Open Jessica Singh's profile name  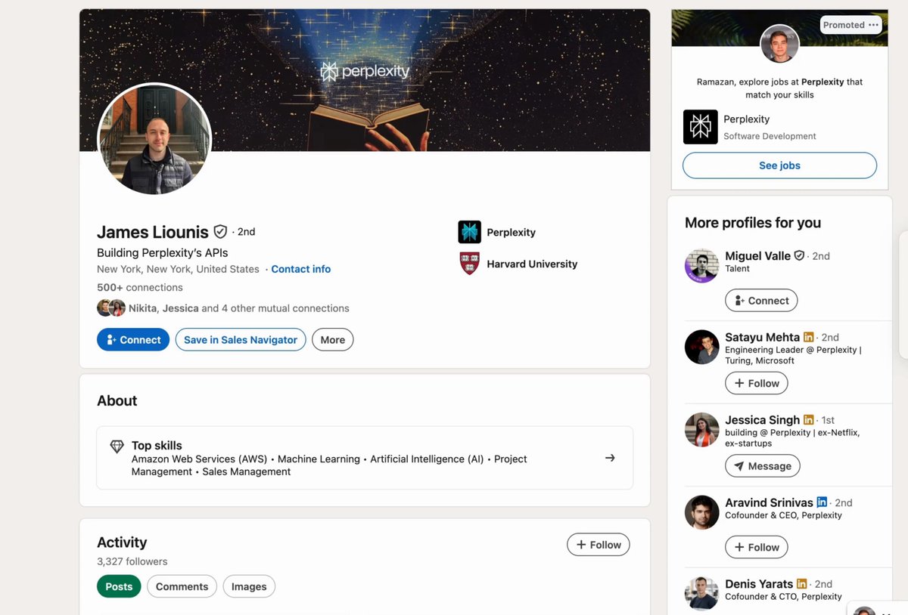[762, 420]
